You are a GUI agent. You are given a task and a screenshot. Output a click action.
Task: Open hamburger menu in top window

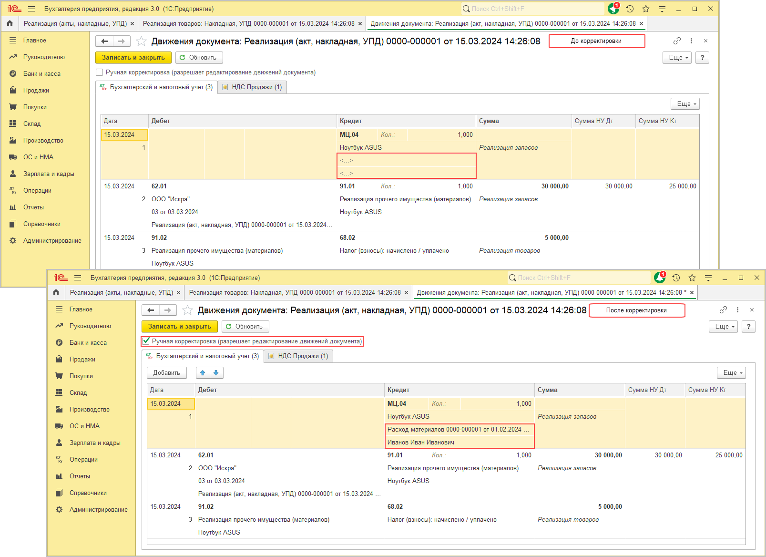click(x=31, y=9)
